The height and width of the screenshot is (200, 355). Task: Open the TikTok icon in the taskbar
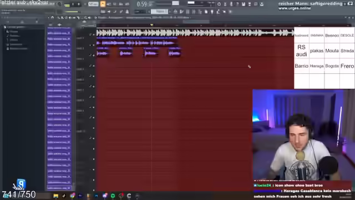[x=64, y=196]
